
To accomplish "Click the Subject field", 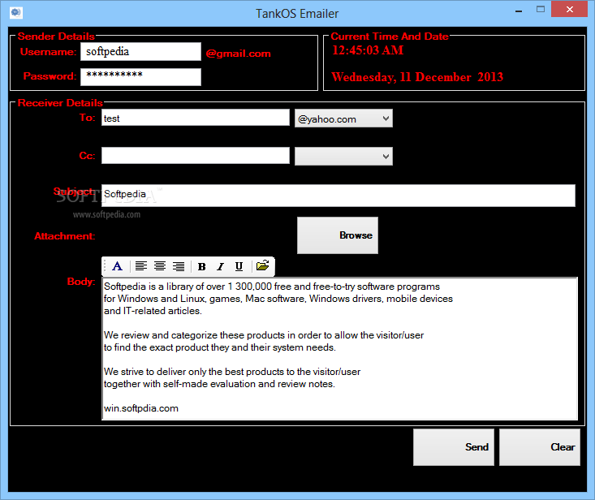I will point(338,196).
